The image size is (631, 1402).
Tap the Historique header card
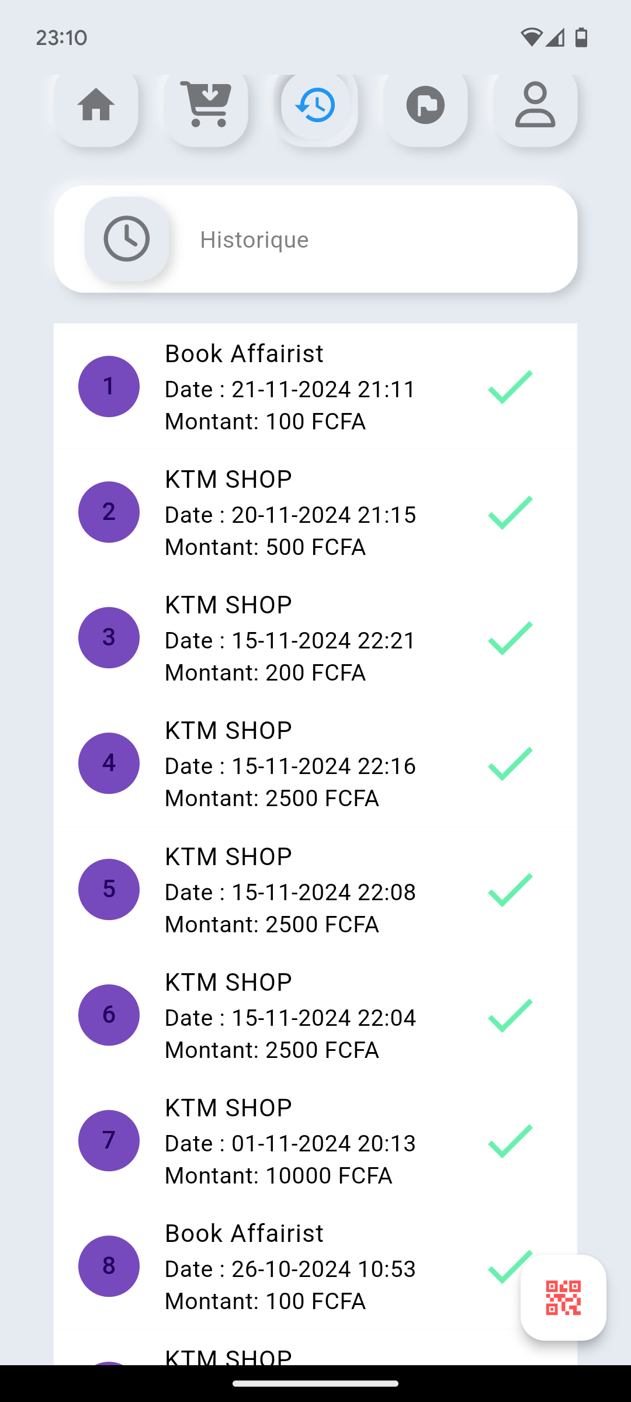click(315, 239)
